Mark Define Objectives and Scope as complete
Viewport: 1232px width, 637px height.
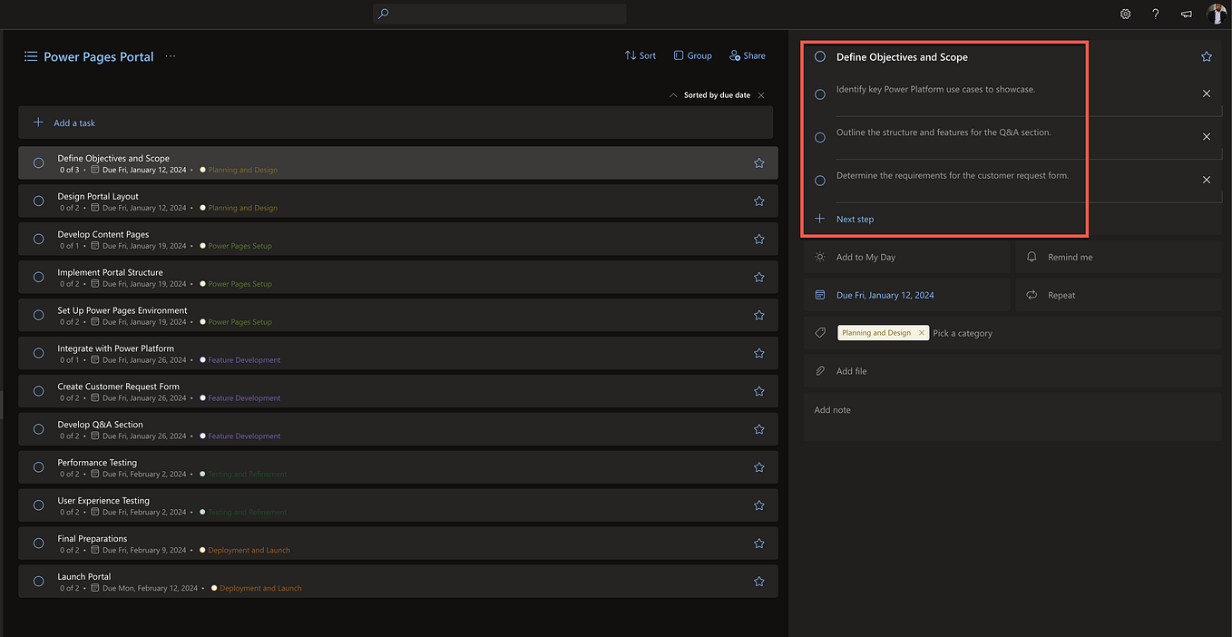(x=819, y=56)
